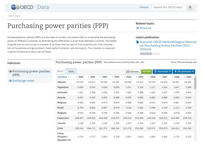
Task: Click the Argentina row label
Action: click(63, 87)
